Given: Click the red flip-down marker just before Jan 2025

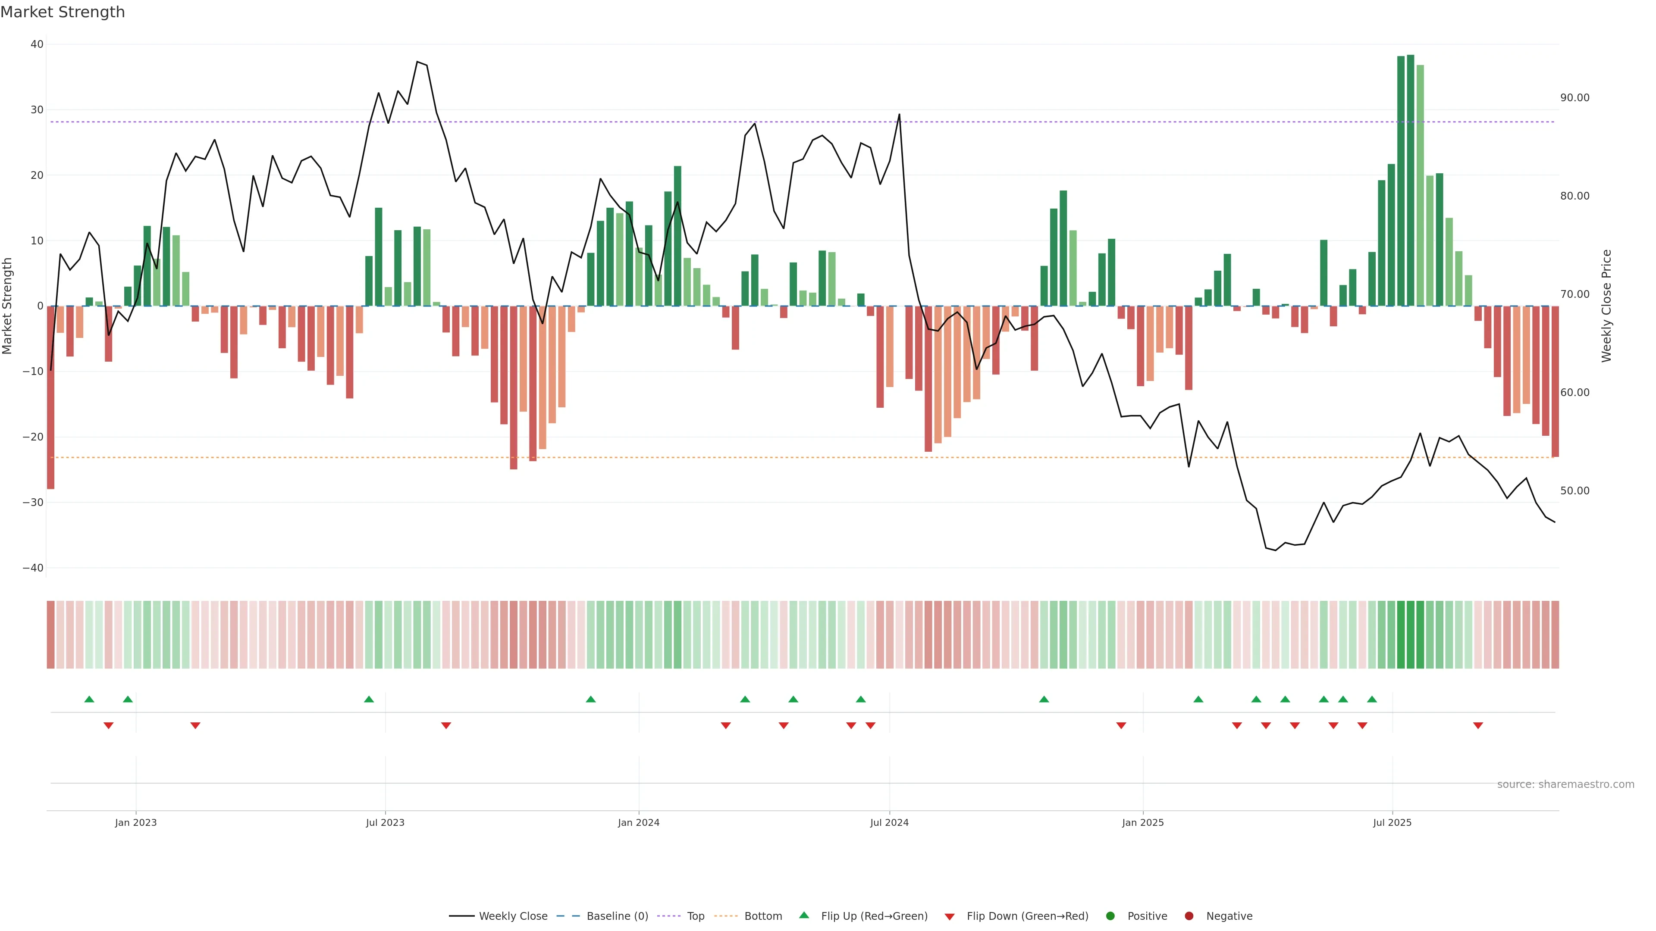Looking at the screenshot, I should coord(1121,725).
